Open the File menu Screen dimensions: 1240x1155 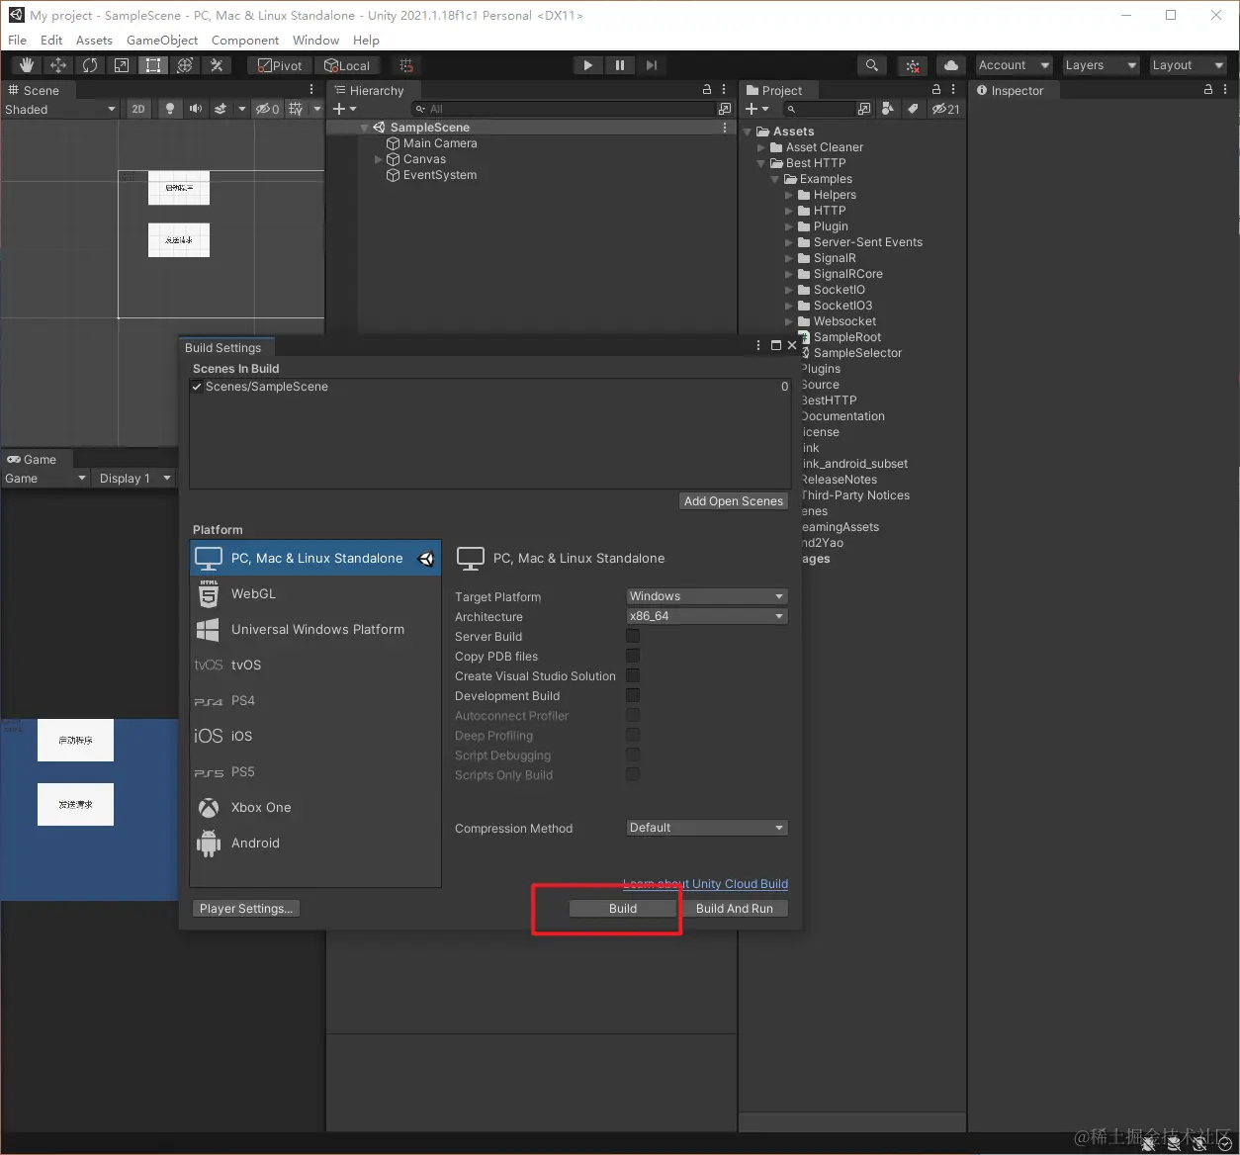18,41
